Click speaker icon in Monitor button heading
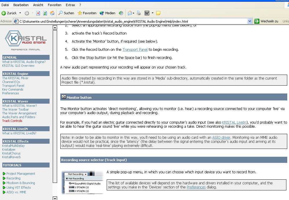This screenshot has width=289, height=200. [63, 97]
